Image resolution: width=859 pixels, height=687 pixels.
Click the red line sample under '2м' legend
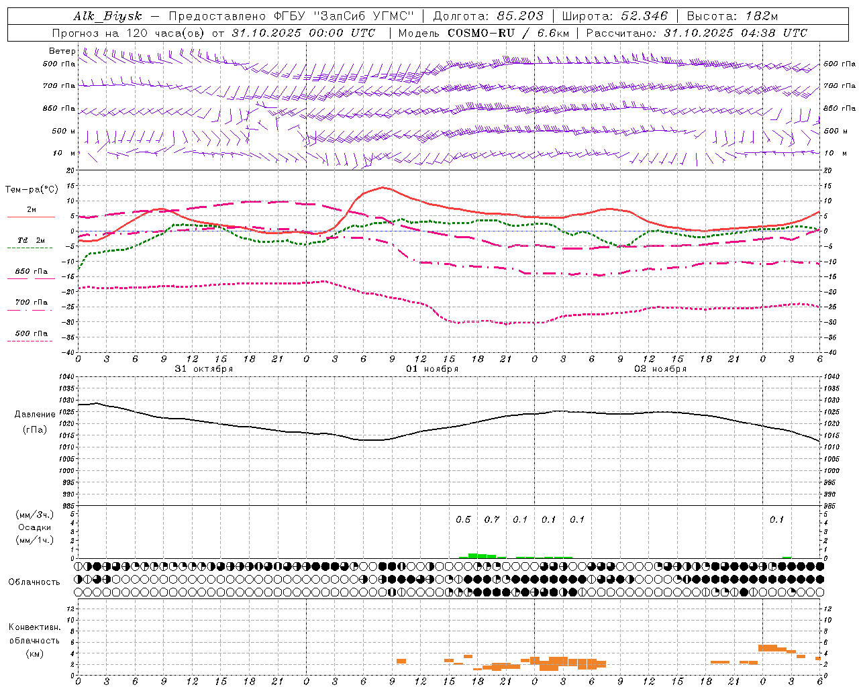tap(31, 217)
